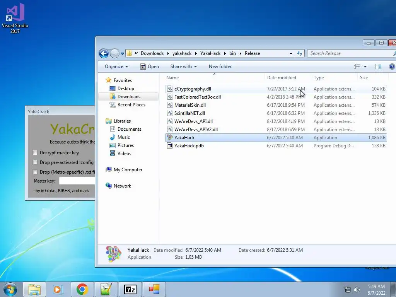396x297 pixels.
Task: Select Libraries in navigation pane
Action: [118, 121]
